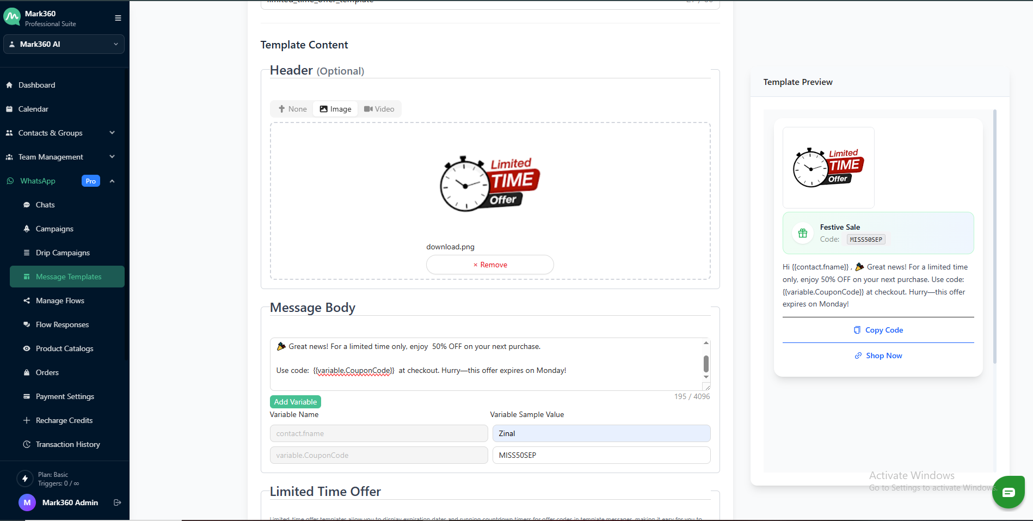This screenshot has height=521, width=1033.
Task: Open Chats from the WhatsApp submenu
Action: (45, 205)
